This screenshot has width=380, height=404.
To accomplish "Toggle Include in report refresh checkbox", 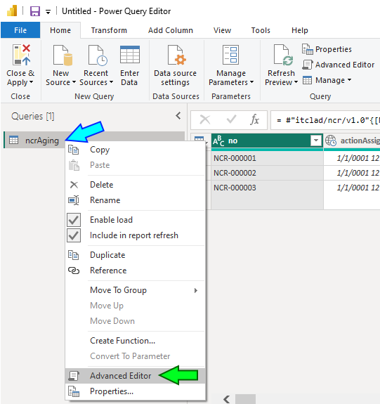I will click(74, 235).
